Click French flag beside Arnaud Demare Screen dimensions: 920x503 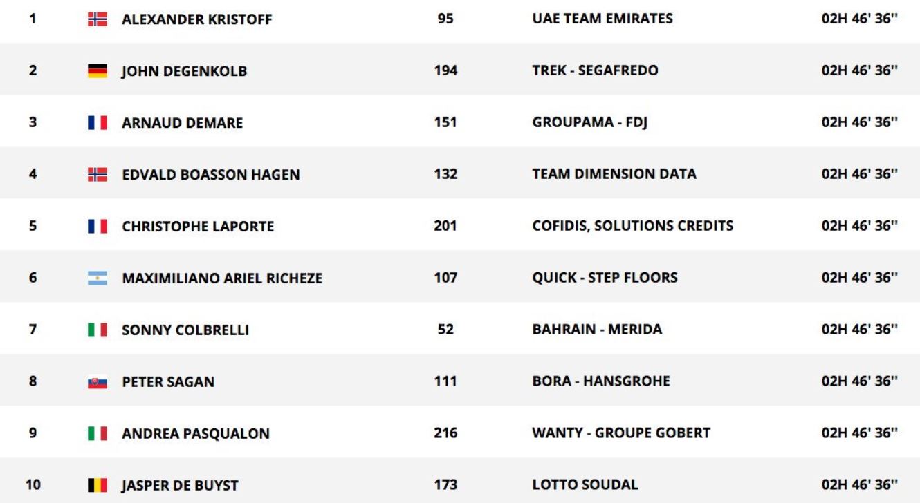98,123
